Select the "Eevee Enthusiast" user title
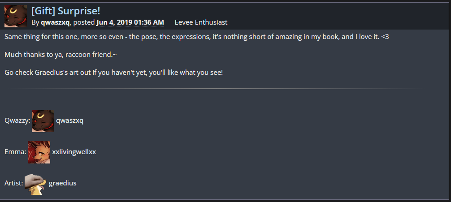 click(201, 22)
